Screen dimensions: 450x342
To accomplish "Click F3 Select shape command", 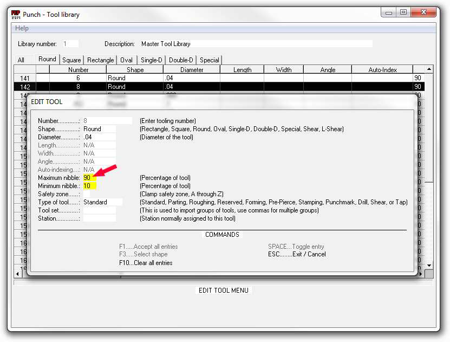I will click(x=144, y=254).
